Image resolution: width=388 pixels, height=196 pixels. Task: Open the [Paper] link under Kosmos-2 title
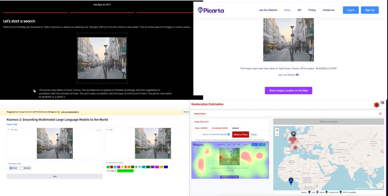[x=9, y=124]
